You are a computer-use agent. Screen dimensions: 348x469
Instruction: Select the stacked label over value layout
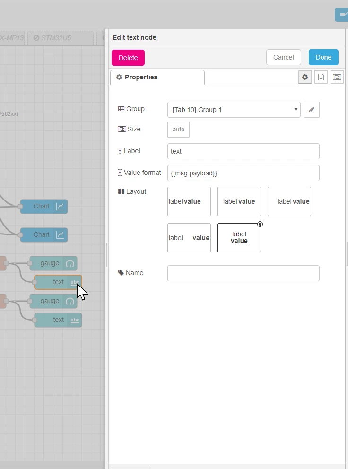pyautogui.click(x=239, y=238)
